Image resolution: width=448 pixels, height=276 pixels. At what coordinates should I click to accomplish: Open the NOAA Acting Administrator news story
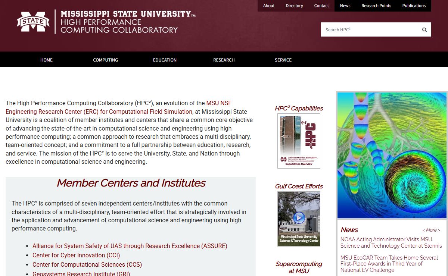(391, 242)
